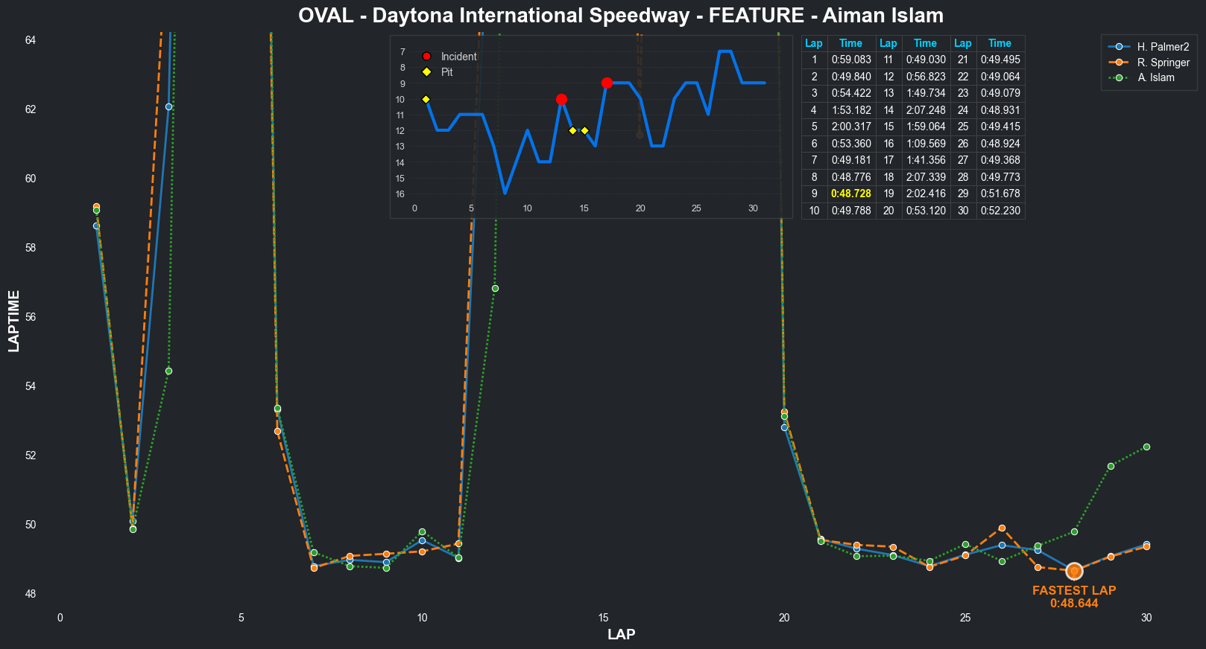Click the FASTEST LAP 0:48.644 label
Image resolution: width=1206 pixels, height=649 pixels.
pyautogui.click(x=1074, y=596)
